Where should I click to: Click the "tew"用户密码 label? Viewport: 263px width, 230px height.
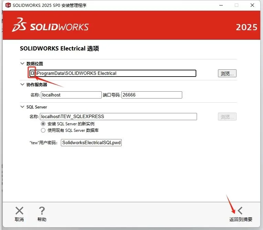point(44,143)
